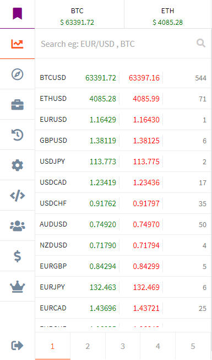Select the orange chart markets icon
The height and width of the screenshot is (360, 212).
[x=18, y=44]
